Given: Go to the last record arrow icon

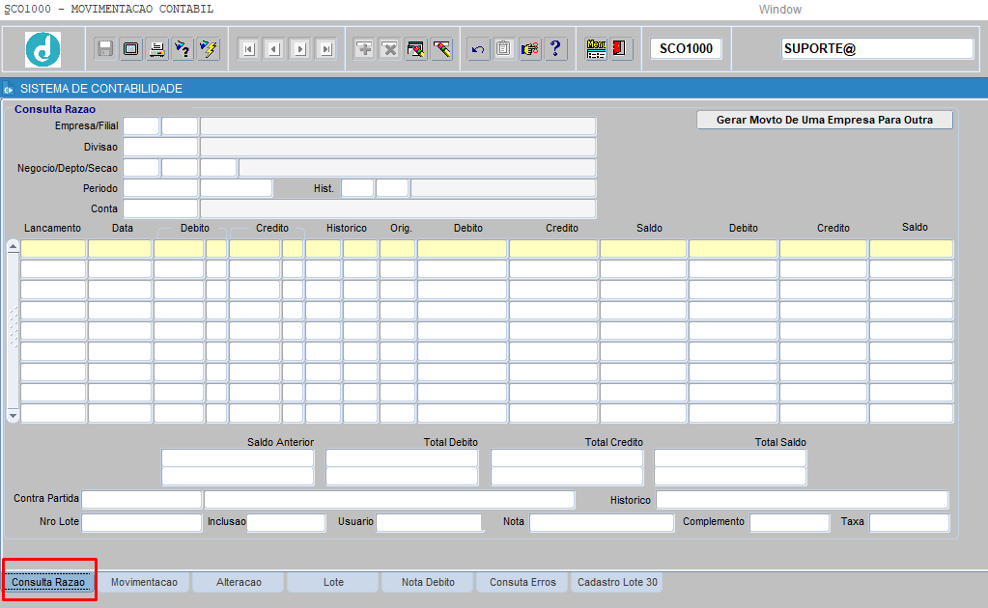Looking at the screenshot, I should (x=326, y=48).
